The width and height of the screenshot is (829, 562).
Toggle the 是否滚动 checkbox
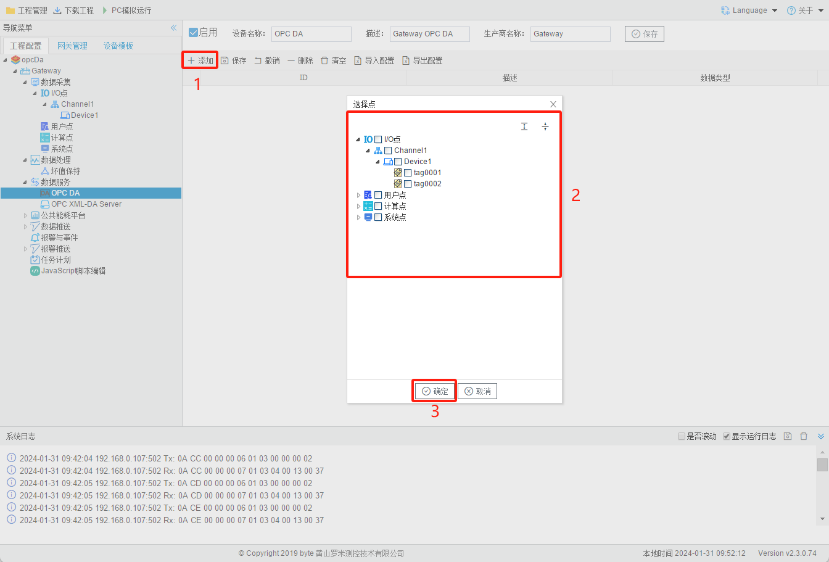click(x=682, y=436)
